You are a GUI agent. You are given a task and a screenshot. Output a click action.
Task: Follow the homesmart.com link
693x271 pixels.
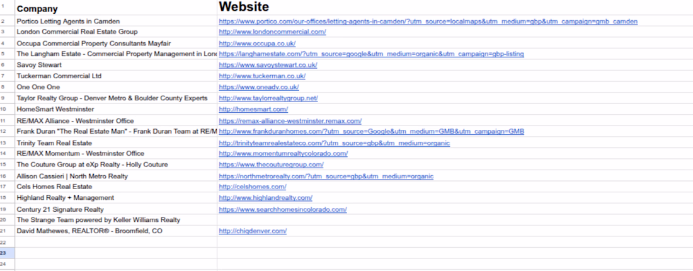[x=253, y=109]
